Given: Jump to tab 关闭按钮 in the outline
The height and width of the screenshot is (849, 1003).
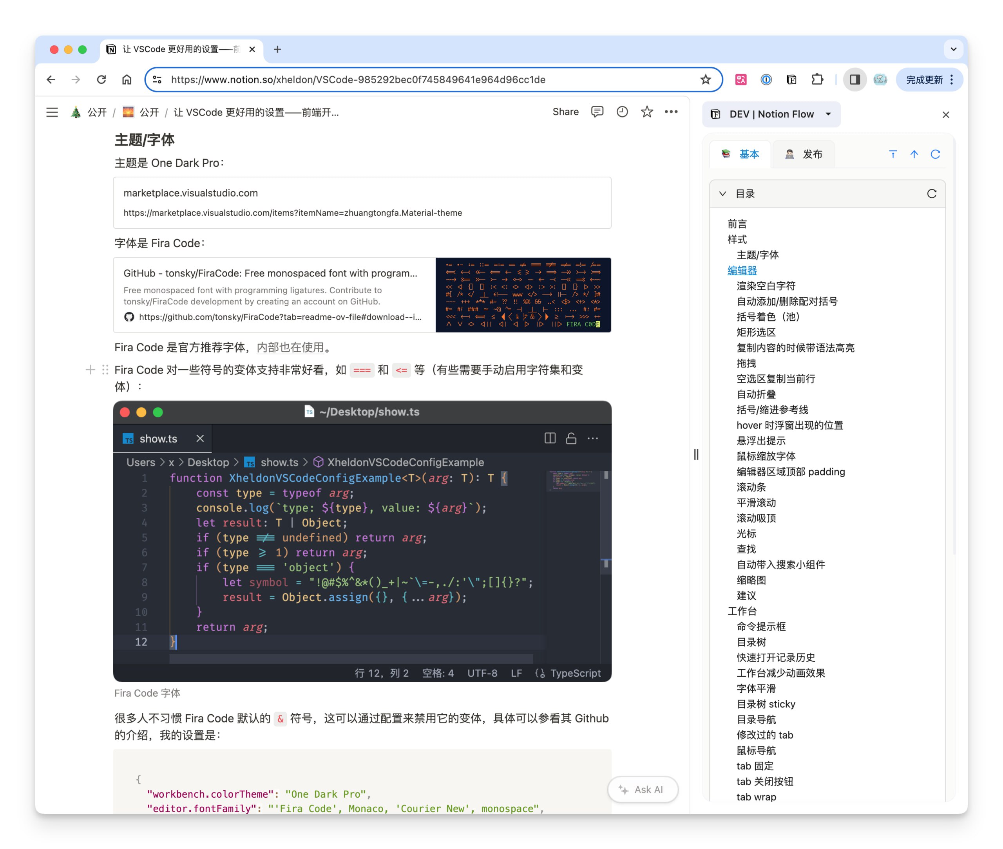Looking at the screenshot, I should coord(765,782).
